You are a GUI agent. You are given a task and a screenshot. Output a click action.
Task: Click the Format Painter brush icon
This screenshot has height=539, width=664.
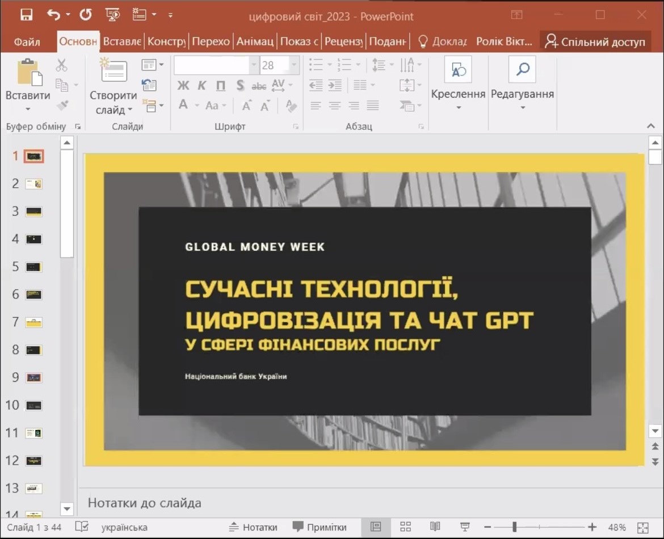click(x=62, y=105)
